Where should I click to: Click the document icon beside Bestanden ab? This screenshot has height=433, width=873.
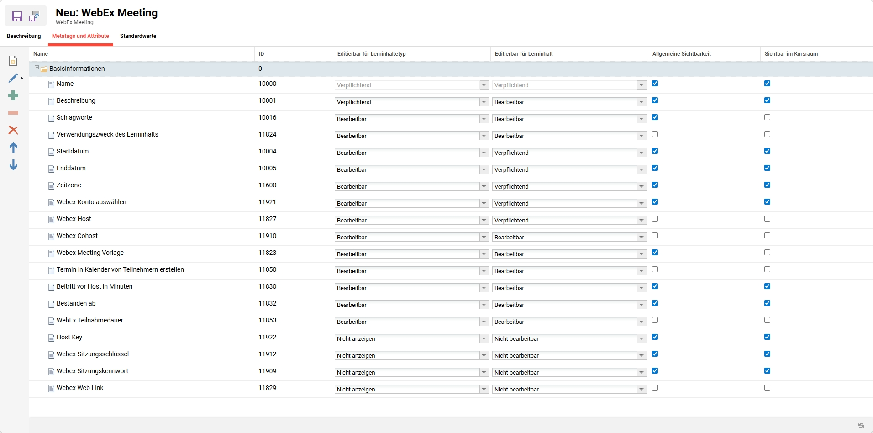[52, 304]
